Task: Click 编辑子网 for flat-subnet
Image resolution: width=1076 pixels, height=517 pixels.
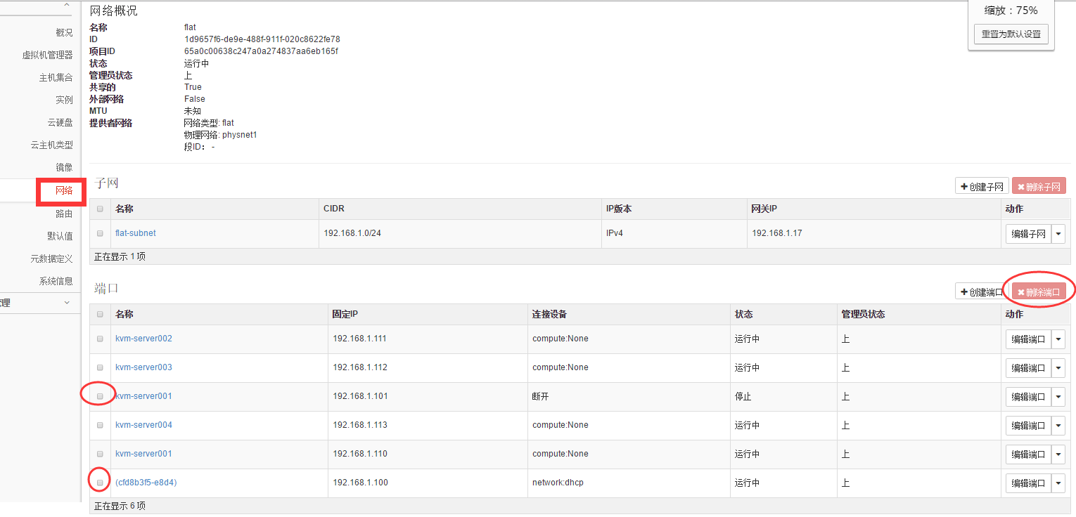Action: [1028, 234]
